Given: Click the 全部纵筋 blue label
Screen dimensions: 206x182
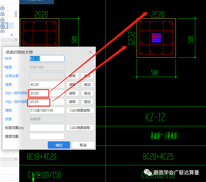Looking at the screenshot, I should pyautogui.click(x=12, y=76).
